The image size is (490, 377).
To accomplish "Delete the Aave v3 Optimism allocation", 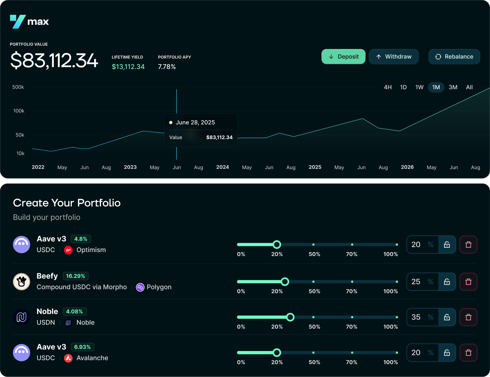I will [468, 245].
